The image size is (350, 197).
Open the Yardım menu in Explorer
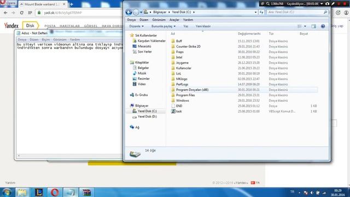[188, 20]
